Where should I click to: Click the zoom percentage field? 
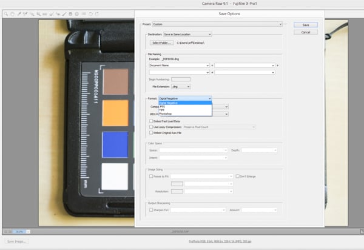click(x=20, y=232)
